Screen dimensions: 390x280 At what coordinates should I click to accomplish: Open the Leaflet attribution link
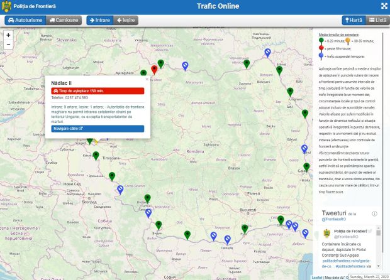coord(317,277)
